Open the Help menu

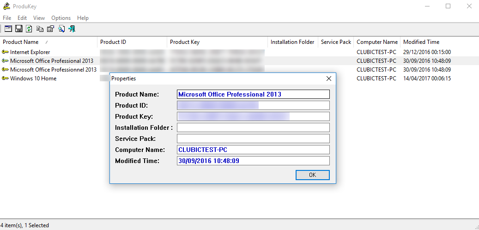[x=83, y=18]
